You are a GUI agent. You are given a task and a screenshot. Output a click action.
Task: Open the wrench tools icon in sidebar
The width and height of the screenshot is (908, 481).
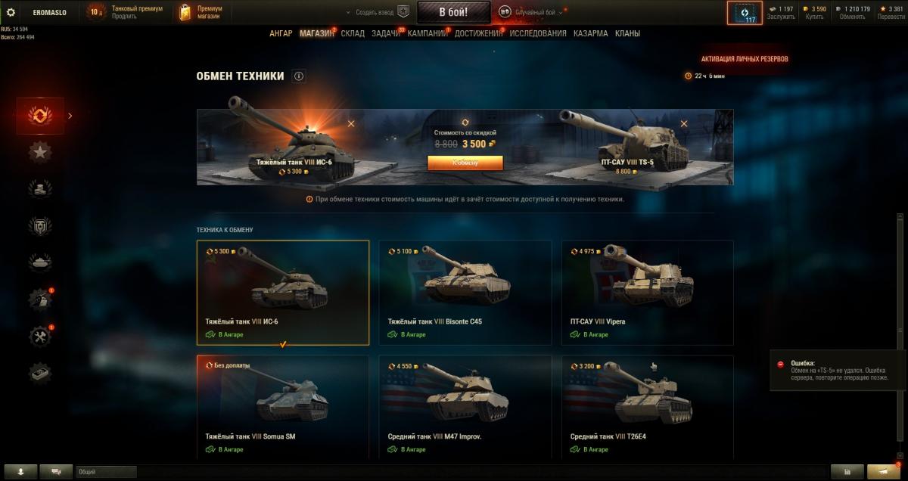click(x=40, y=336)
